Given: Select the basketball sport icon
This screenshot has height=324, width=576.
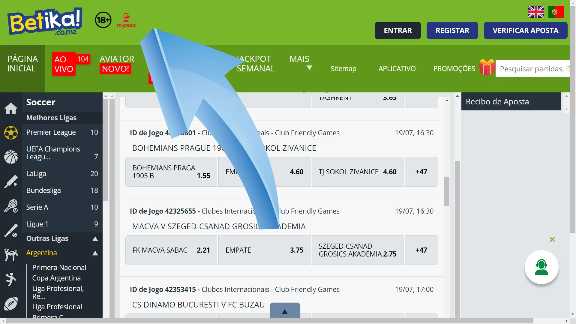Looking at the screenshot, I should pyautogui.click(x=11, y=157).
